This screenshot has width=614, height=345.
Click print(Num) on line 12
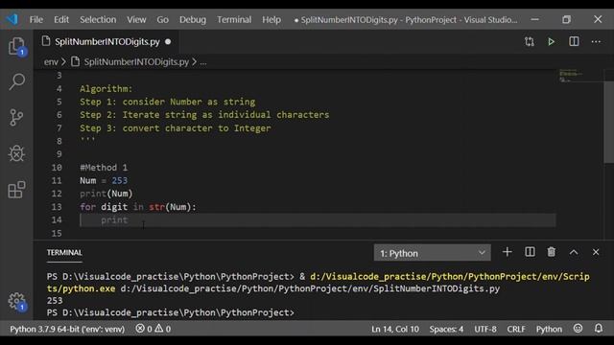click(x=106, y=194)
